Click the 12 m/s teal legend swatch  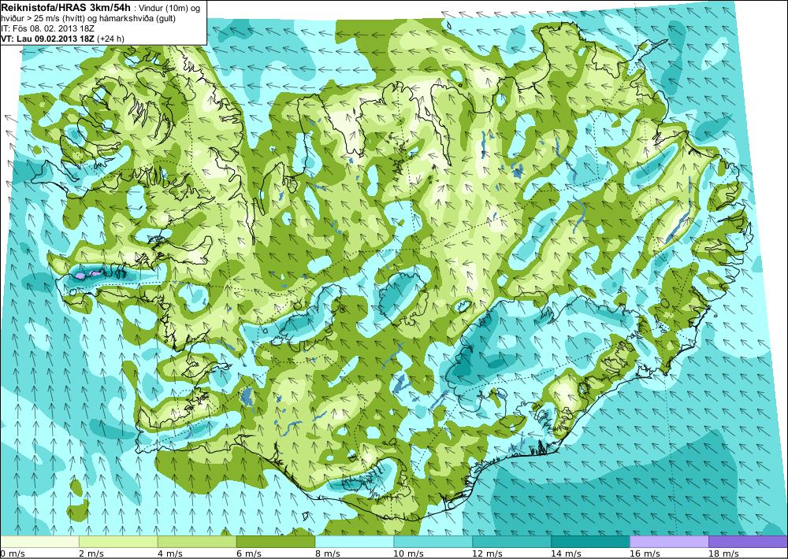click(511, 542)
